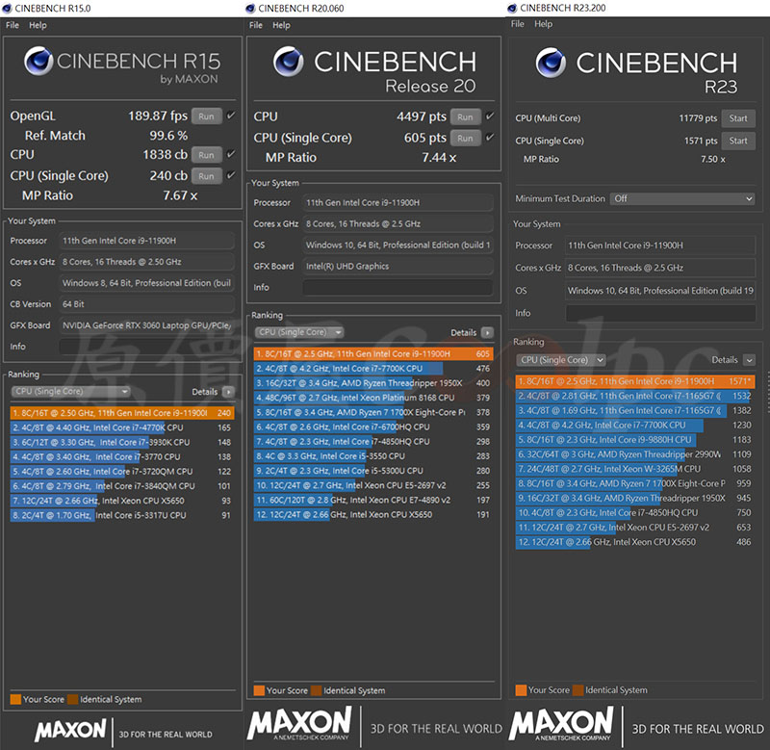Screen dimensions: 770x750
Task: Expand the Details dropdown in R23 ranking
Action: 749,360
